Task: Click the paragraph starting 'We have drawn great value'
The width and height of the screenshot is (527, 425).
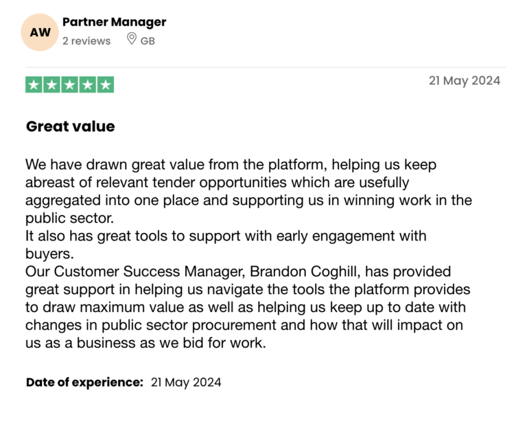Action: [x=248, y=191]
